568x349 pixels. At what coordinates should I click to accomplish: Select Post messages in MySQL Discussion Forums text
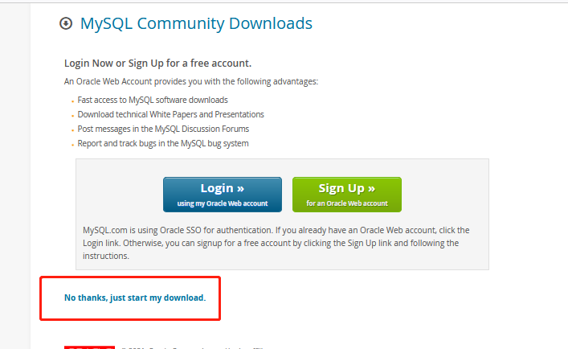pos(163,129)
